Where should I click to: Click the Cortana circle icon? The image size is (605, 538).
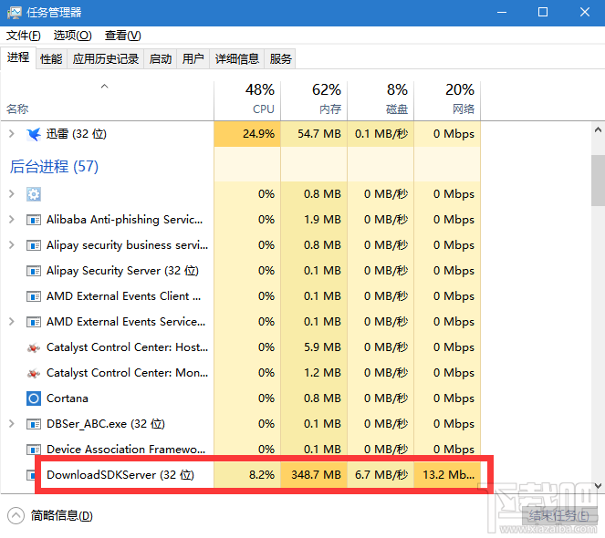(34, 398)
